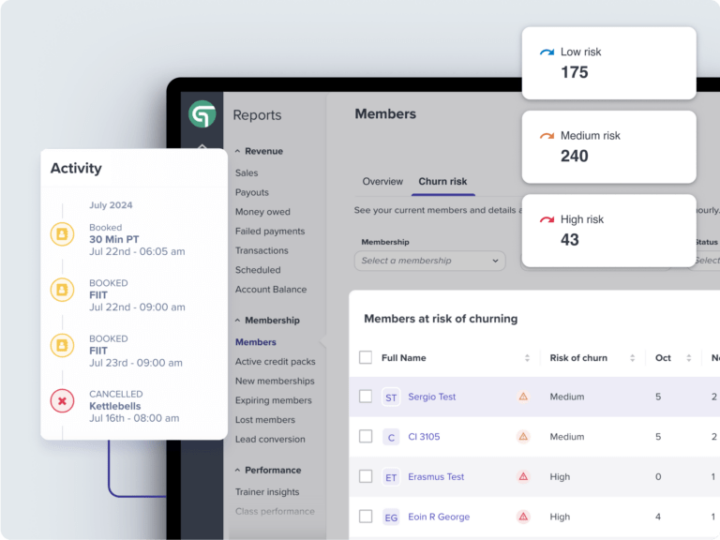Screen dimensions: 720x540
Task: Click the High risk red arrow icon
Action: tap(547, 219)
